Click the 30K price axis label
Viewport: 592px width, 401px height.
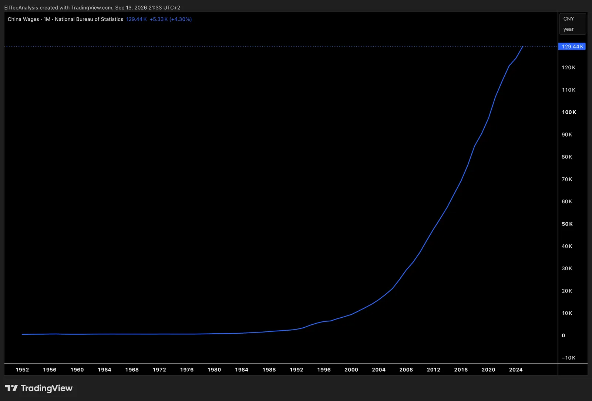pyautogui.click(x=567, y=268)
